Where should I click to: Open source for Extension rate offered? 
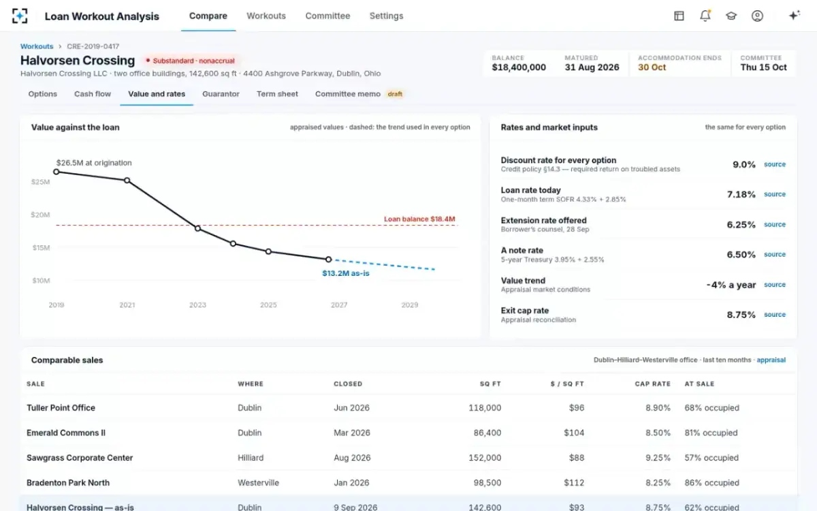pos(775,224)
